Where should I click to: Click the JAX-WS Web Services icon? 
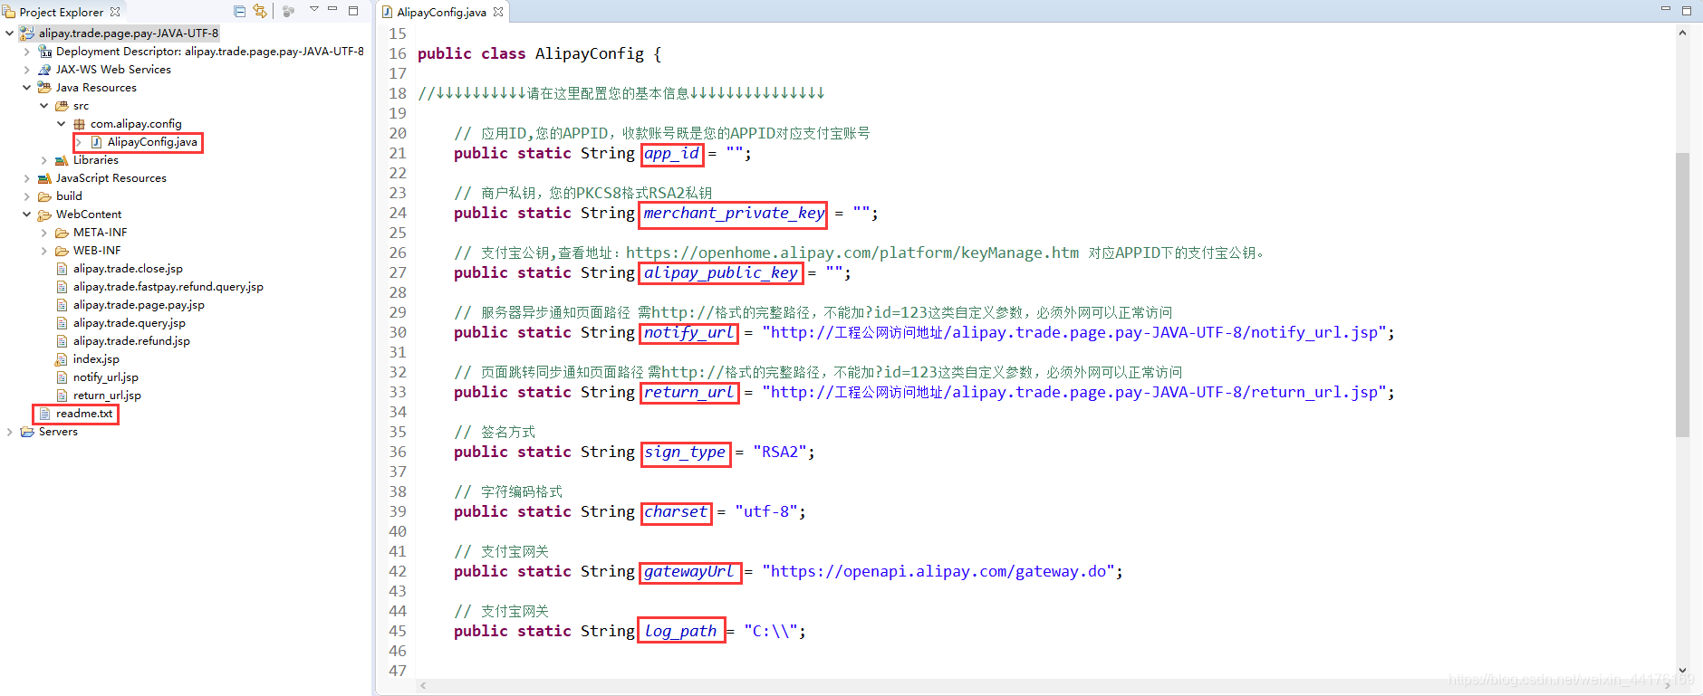44,70
